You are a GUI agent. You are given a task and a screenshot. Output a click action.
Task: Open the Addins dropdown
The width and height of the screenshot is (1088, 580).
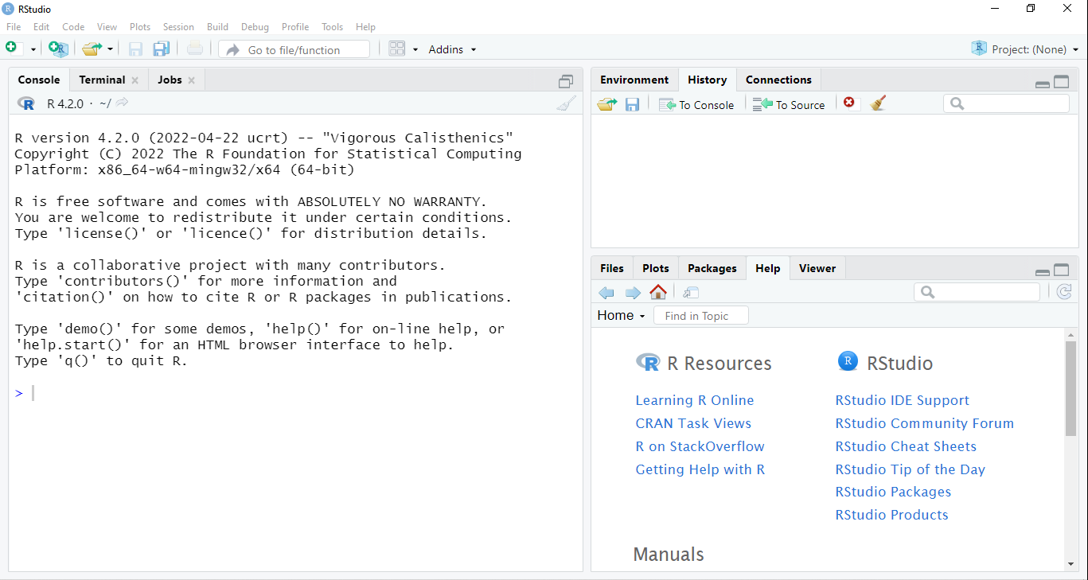[452, 49]
